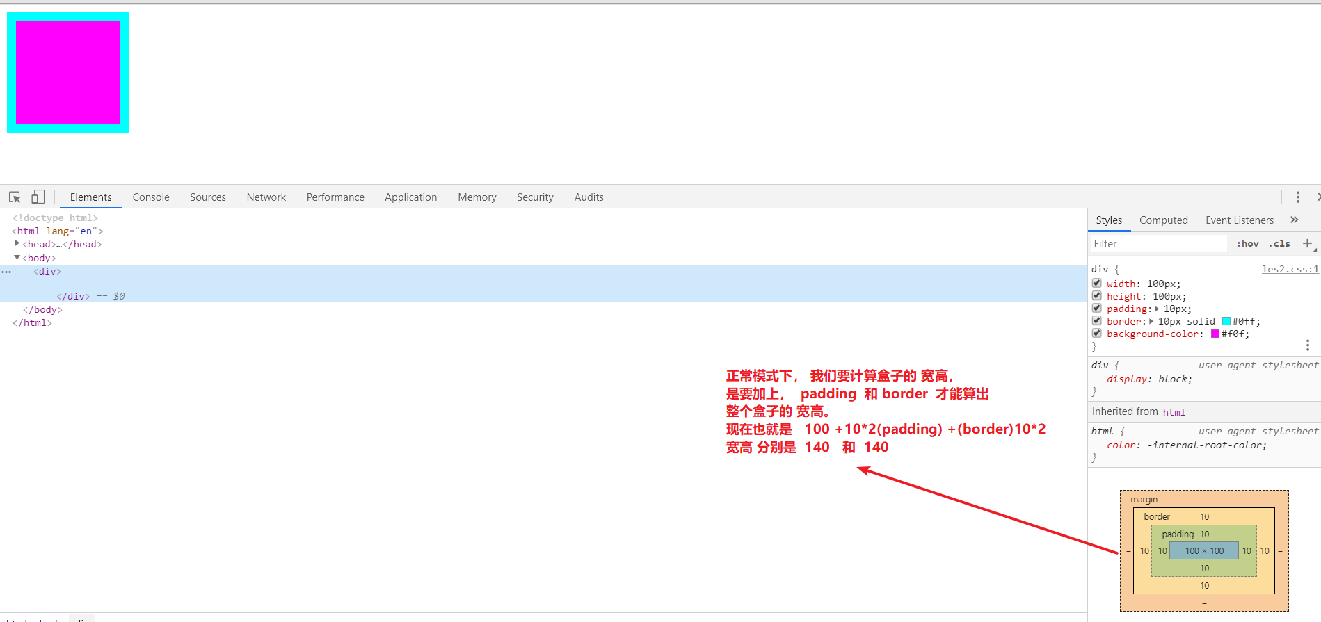The image size is (1321, 622).
Task: Select the doctype html line
Action: 55,218
